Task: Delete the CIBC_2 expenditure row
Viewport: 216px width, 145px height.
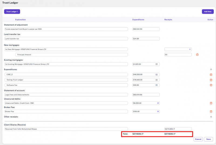Action: click(211, 75)
